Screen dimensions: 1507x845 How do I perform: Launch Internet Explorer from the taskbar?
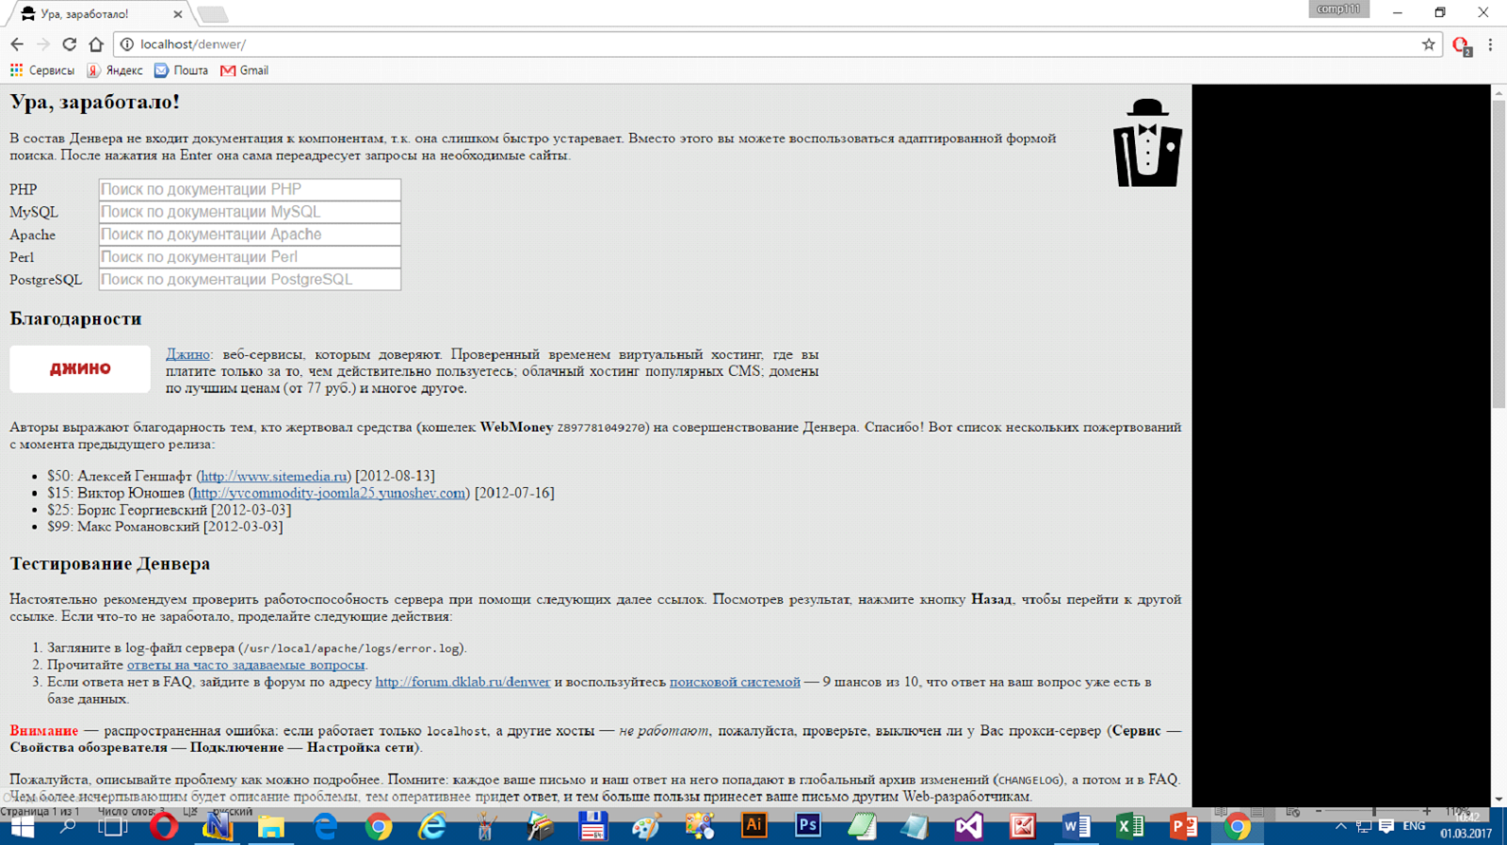click(x=432, y=827)
